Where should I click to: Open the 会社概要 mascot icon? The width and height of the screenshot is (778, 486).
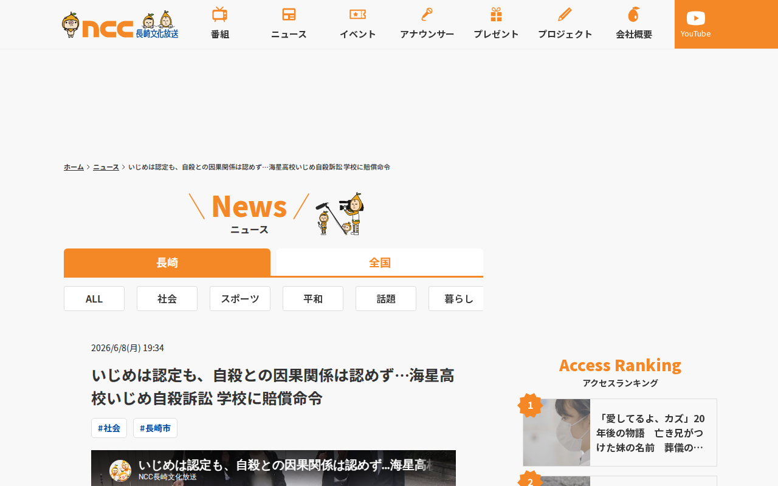(x=634, y=15)
